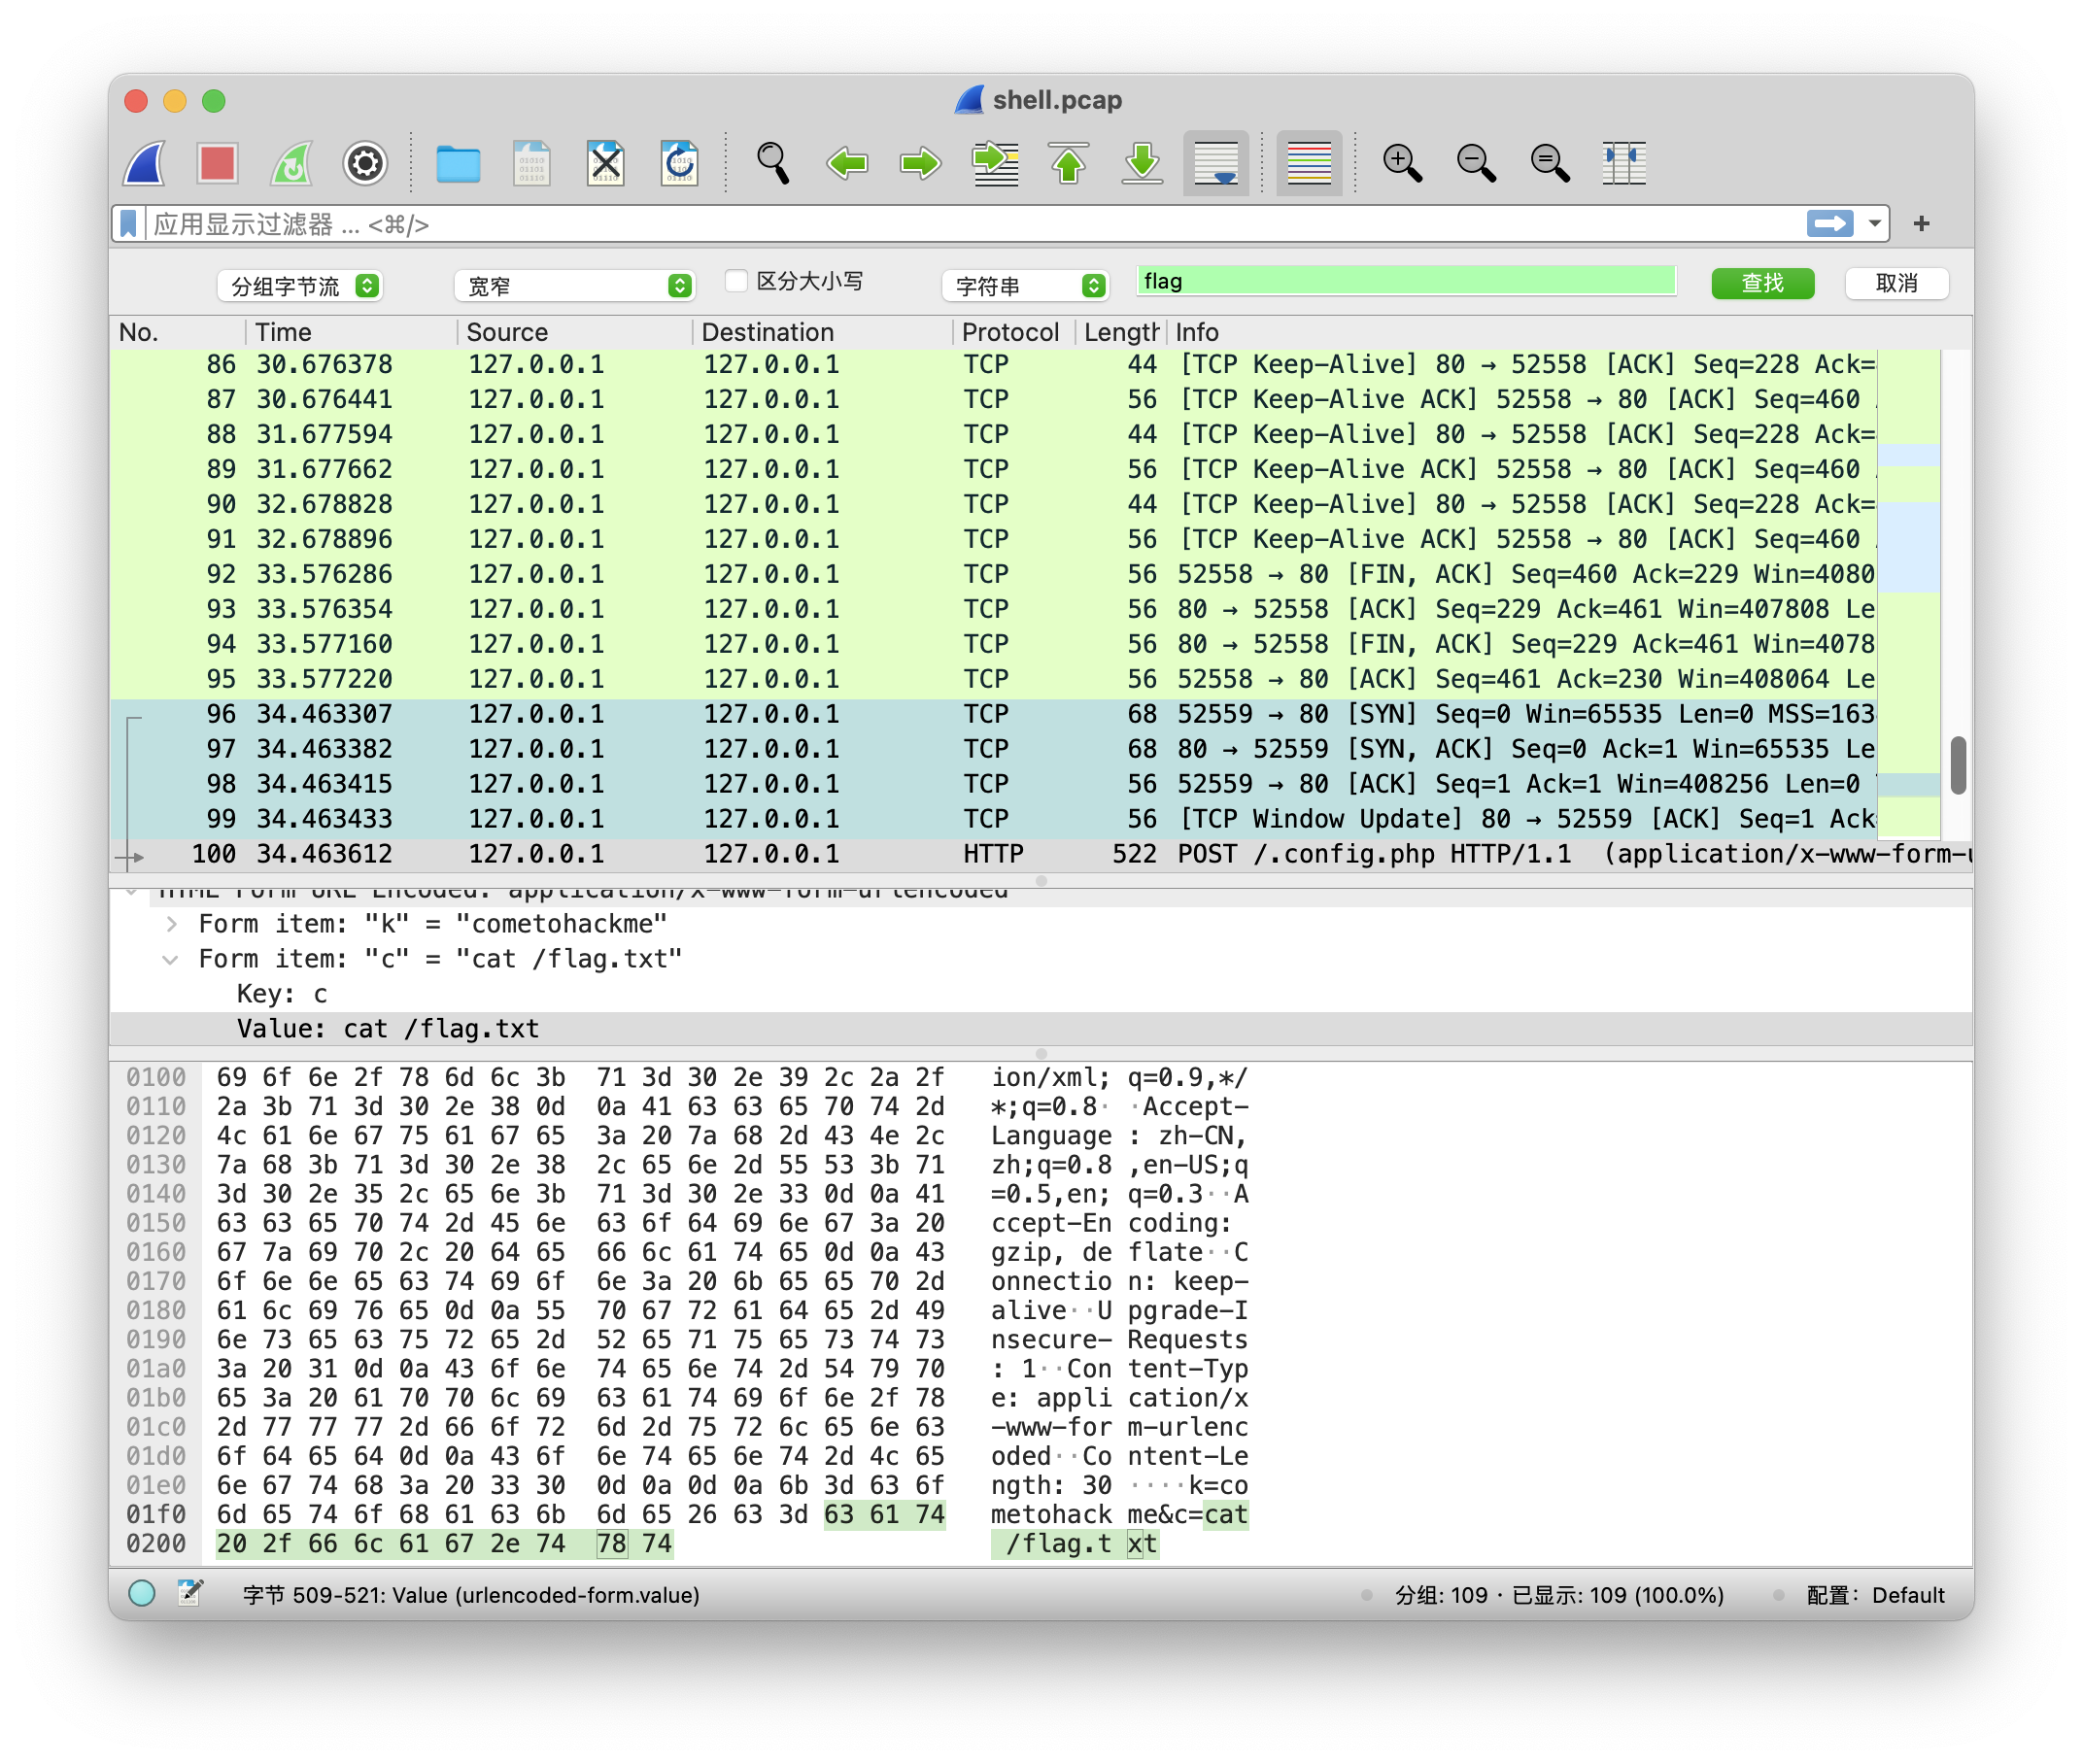
Task: Go to the first packet arrow icon
Action: 1069,163
